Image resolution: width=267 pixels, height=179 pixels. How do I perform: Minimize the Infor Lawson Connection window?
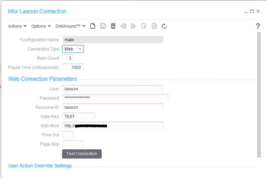tap(246, 12)
